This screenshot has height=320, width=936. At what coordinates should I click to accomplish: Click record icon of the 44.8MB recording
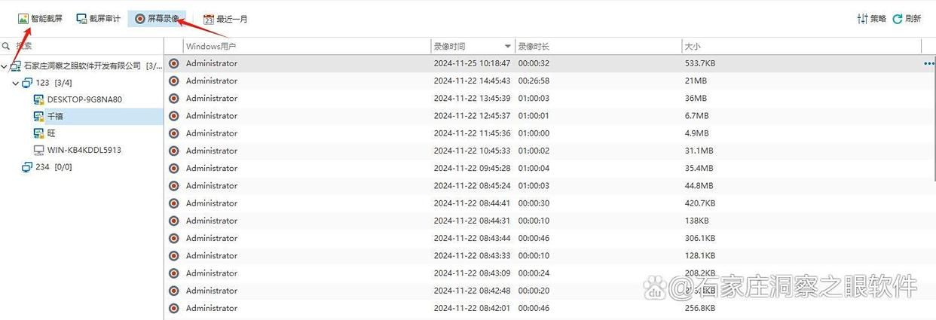(174, 186)
